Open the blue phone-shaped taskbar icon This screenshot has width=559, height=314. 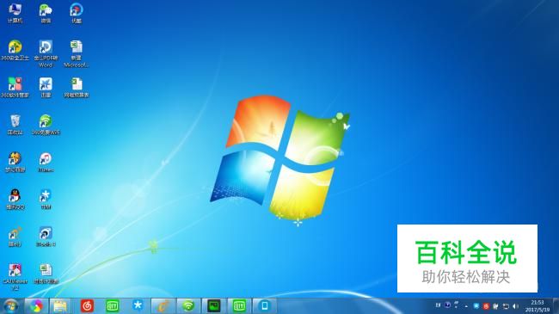click(265, 306)
